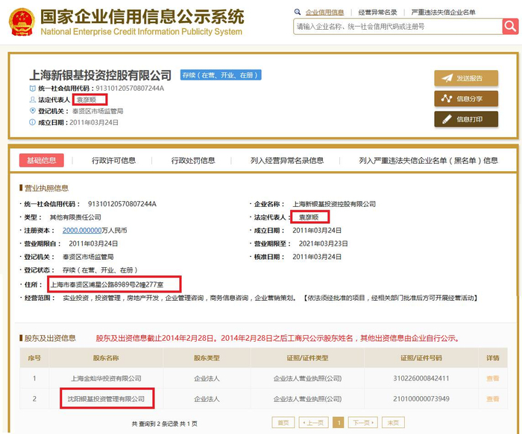Screen dimensions: 522x434
Task: Select the 经营异常名录 search category
Action: pos(377,13)
